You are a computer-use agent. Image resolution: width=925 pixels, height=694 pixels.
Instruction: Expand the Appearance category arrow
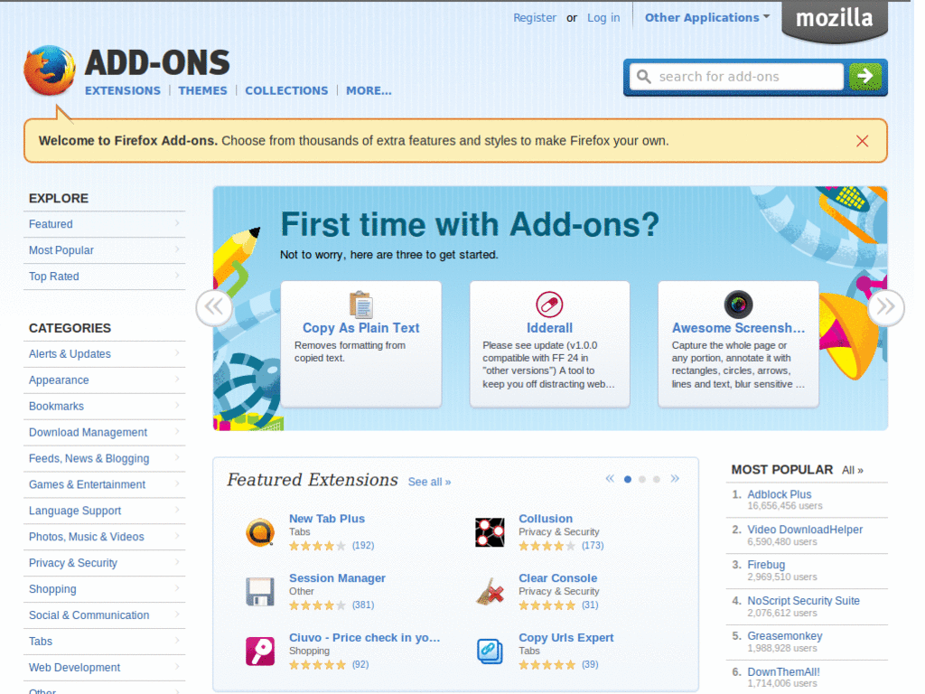(x=177, y=379)
